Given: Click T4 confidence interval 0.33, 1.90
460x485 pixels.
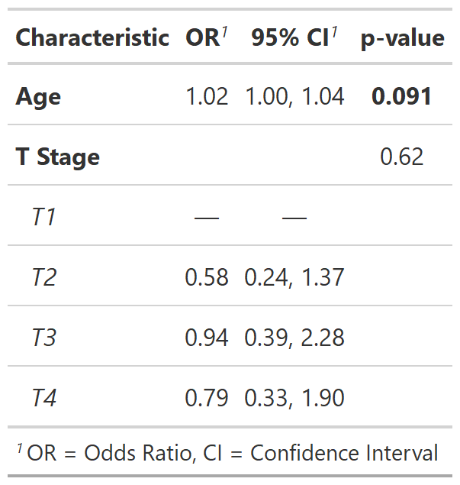Looking at the screenshot, I should click(x=294, y=398).
